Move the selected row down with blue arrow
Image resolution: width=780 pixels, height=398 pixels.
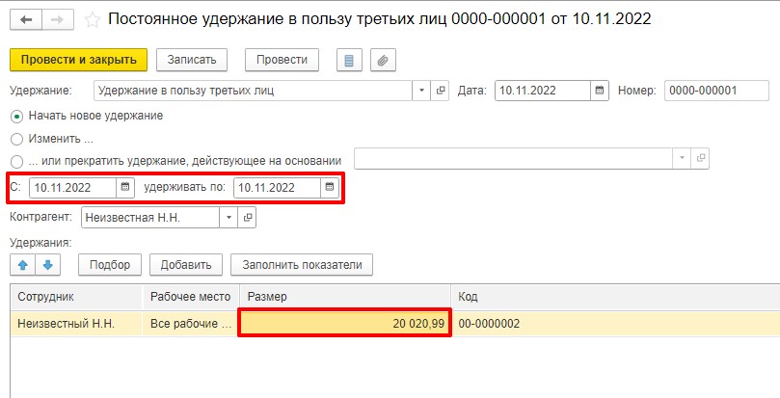(x=48, y=265)
